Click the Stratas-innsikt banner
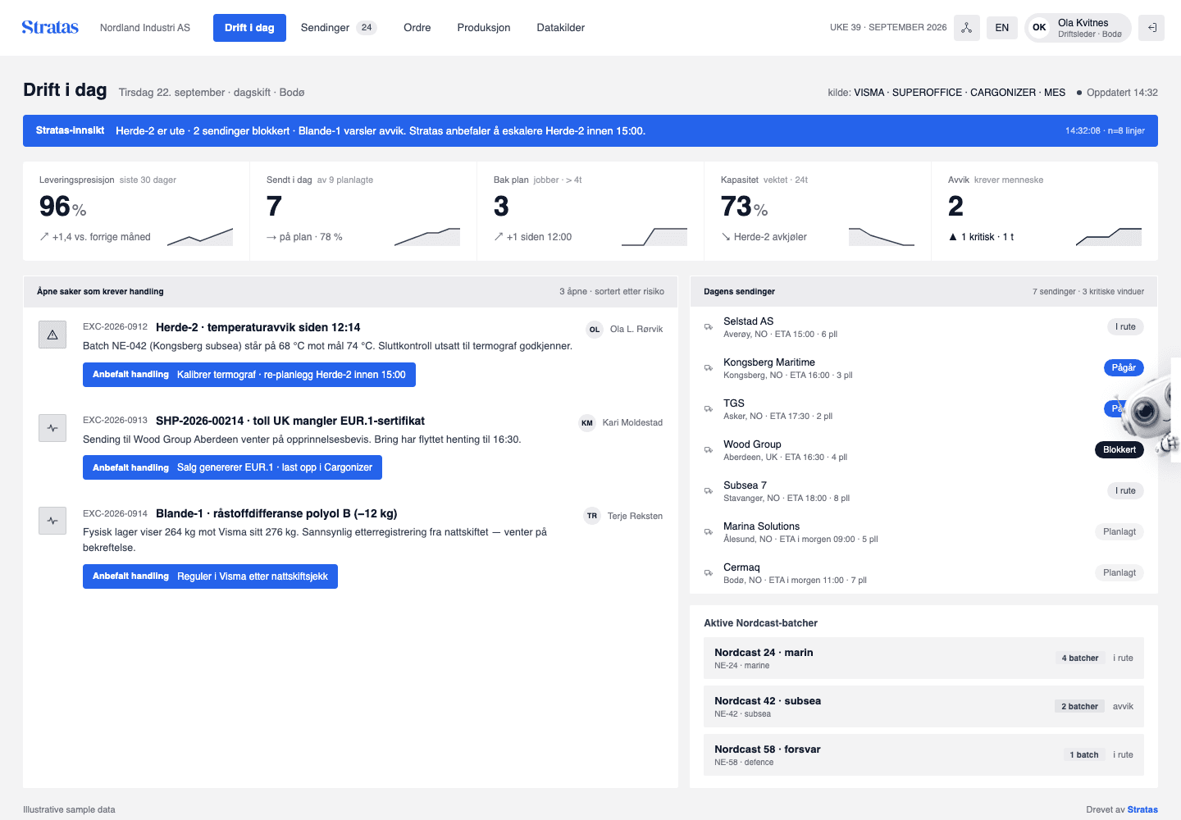This screenshot has height=820, width=1181. (x=590, y=130)
